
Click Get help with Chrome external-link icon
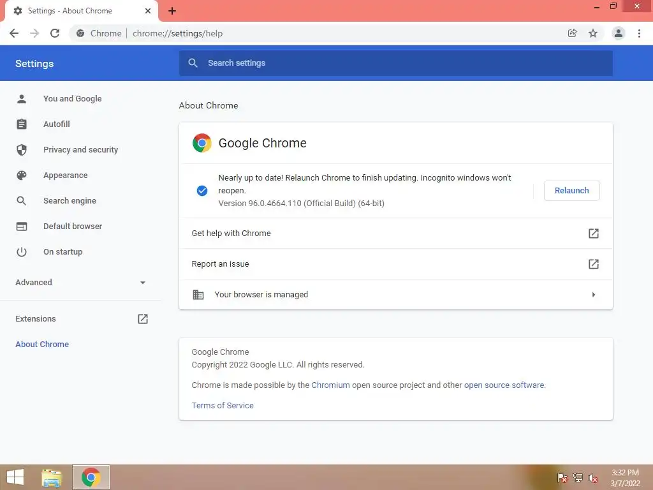click(594, 234)
